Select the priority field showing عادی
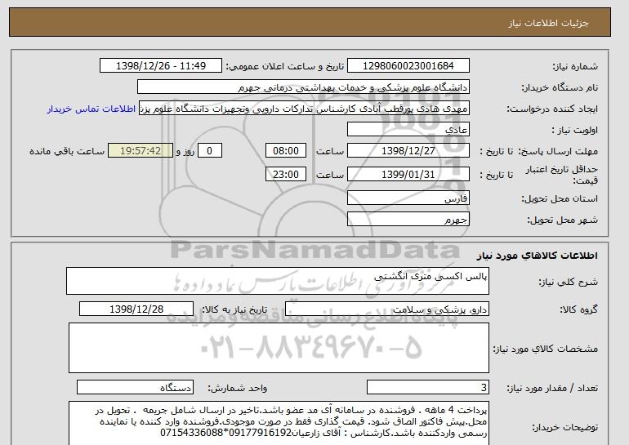The height and width of the screenshot is (445, 629). pos(408,130)
